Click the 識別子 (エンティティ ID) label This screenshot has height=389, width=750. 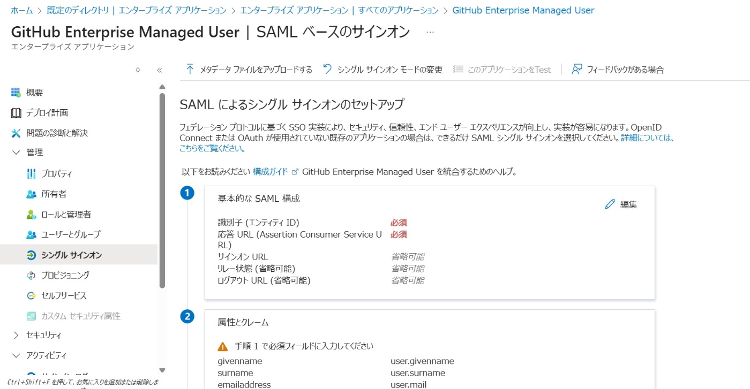[258, 223]
